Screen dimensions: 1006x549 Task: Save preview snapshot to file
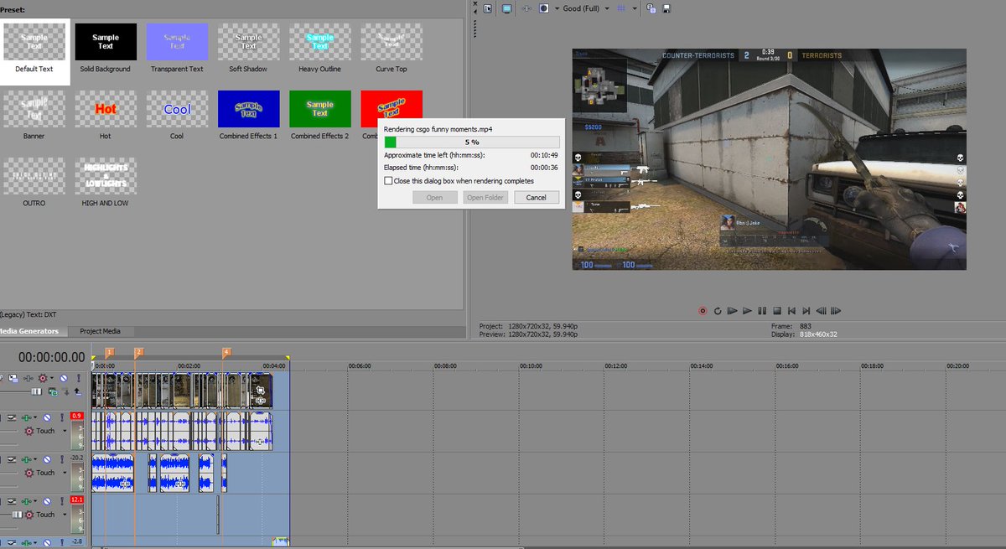point(666,8)
